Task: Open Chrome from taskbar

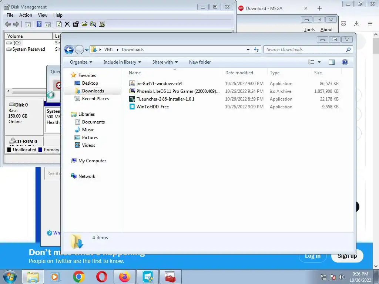Action: tap(78, 277)
